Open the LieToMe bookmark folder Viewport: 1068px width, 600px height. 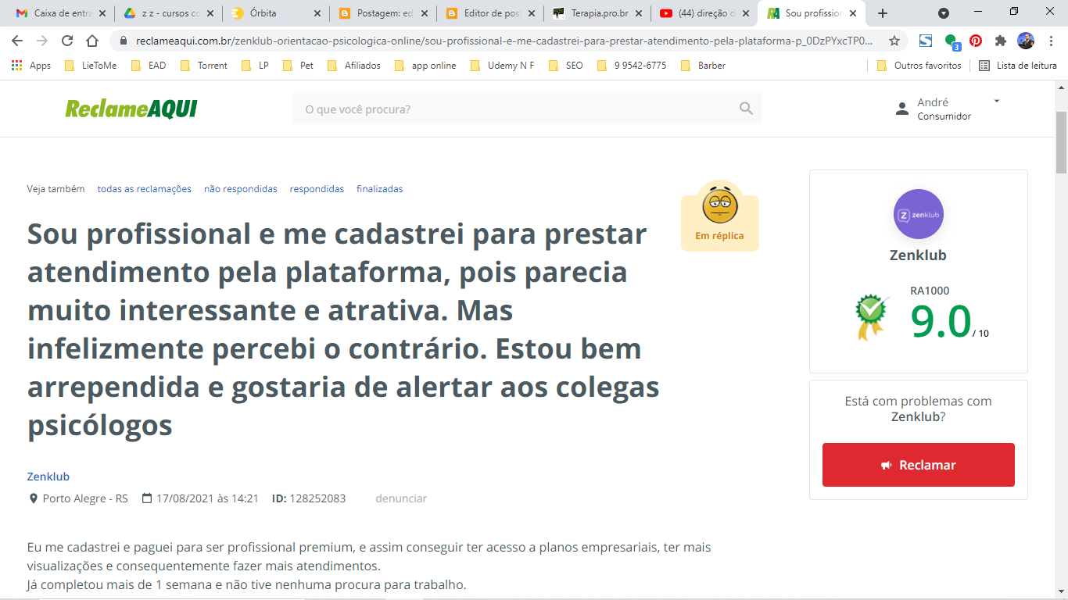(91, 66)
